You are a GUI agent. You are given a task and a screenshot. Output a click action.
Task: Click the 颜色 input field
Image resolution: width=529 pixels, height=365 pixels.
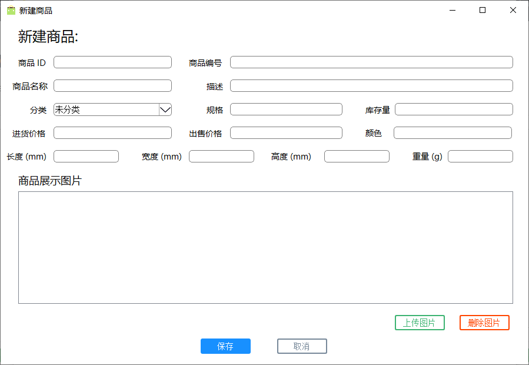coord(453,133)
